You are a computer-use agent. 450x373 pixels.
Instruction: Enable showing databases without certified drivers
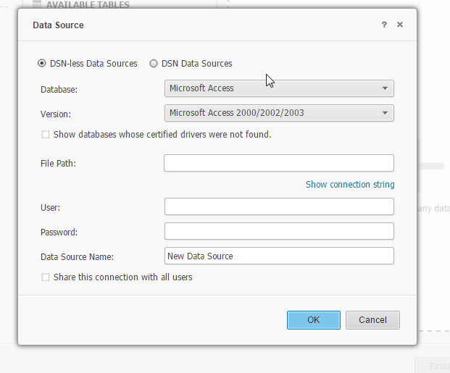[46, 135]
